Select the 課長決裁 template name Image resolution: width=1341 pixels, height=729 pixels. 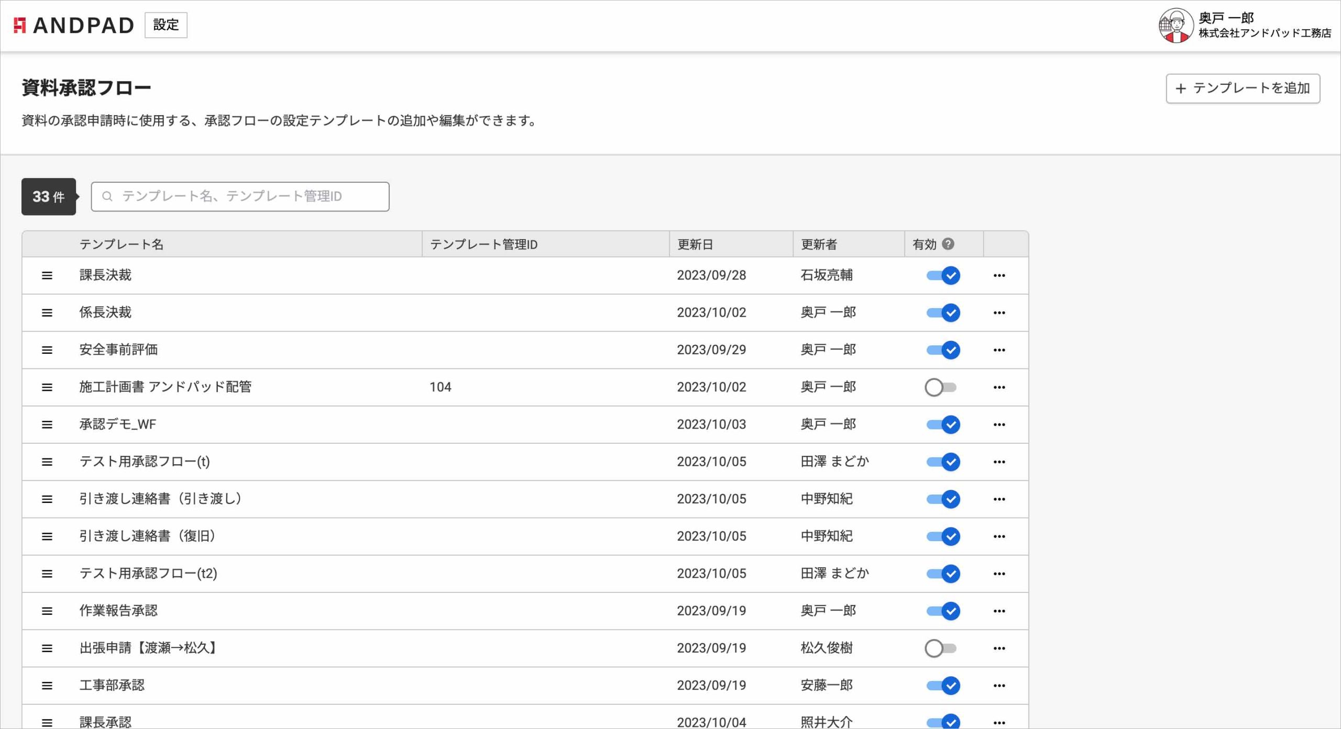pos(105,275)
